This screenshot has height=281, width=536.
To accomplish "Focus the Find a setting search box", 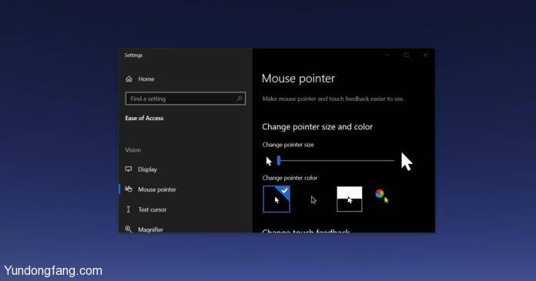I will [186, 99].
